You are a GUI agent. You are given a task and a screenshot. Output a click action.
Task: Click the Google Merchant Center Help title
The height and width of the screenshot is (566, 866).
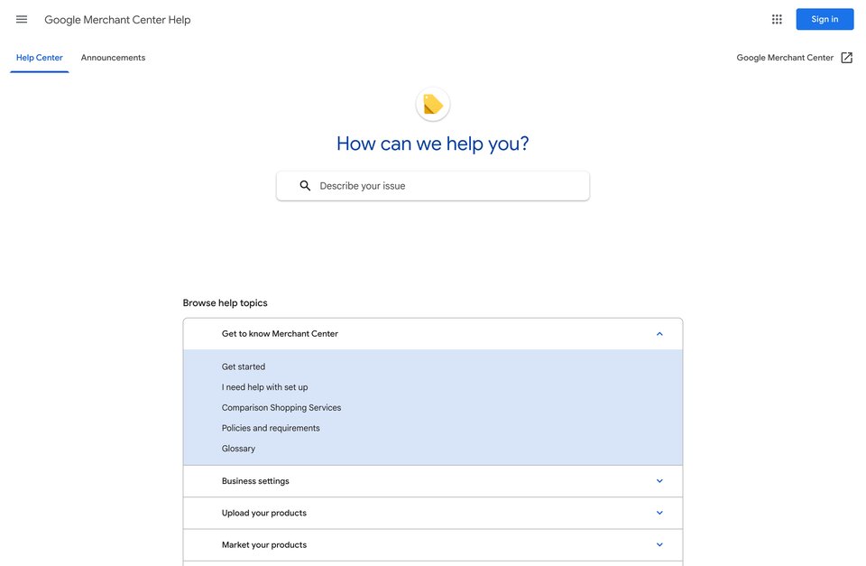pyautogui.click(x=117, y=19)
